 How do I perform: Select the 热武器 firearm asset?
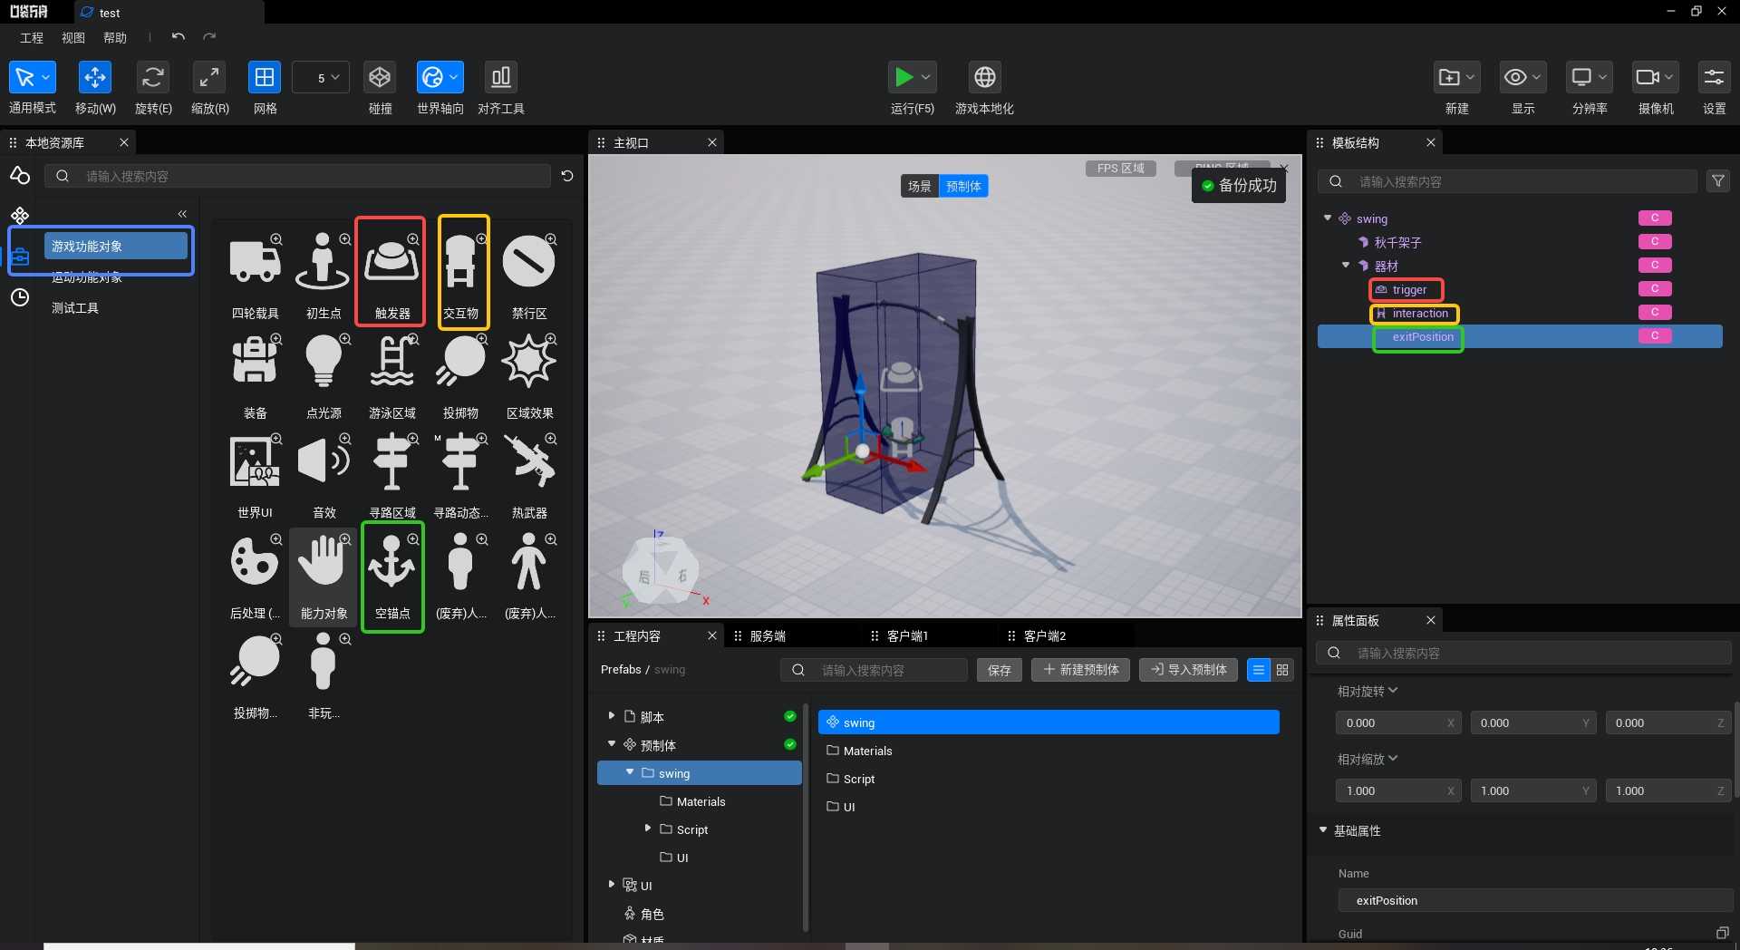(x=529, y=472)
